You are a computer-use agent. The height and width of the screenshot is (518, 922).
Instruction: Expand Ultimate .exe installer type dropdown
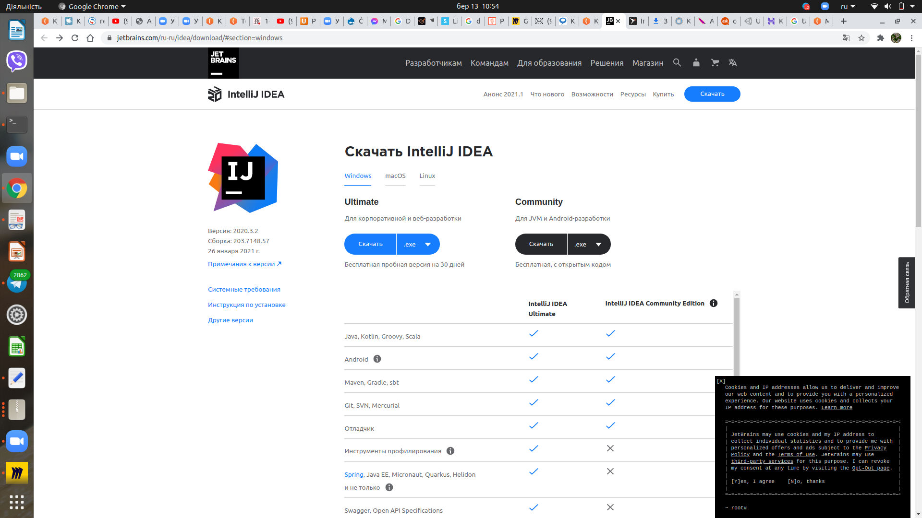(x=418, y=244)
